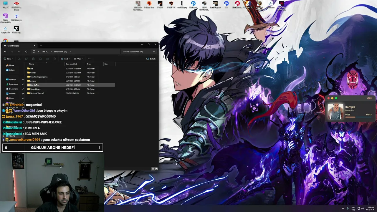Open the See more (three dots) menu

[x=89, y=59]
